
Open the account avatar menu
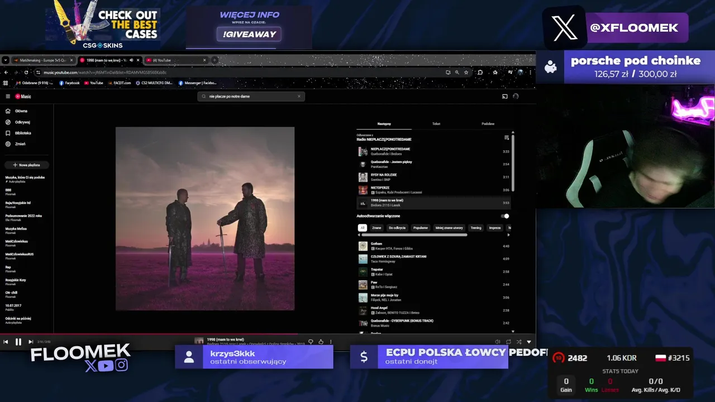516,96
